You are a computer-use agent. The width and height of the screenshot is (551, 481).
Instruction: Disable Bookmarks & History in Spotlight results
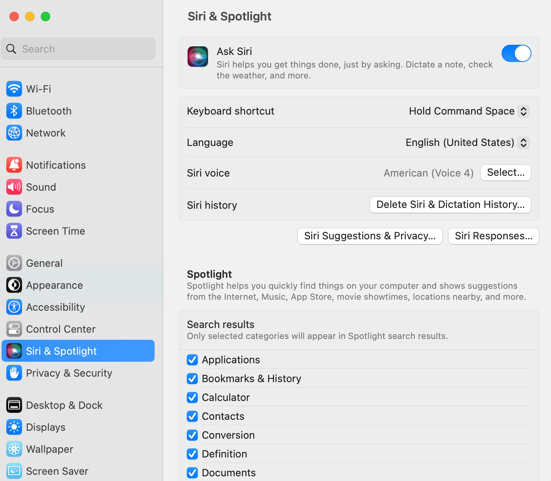click(x=192, y=379)
